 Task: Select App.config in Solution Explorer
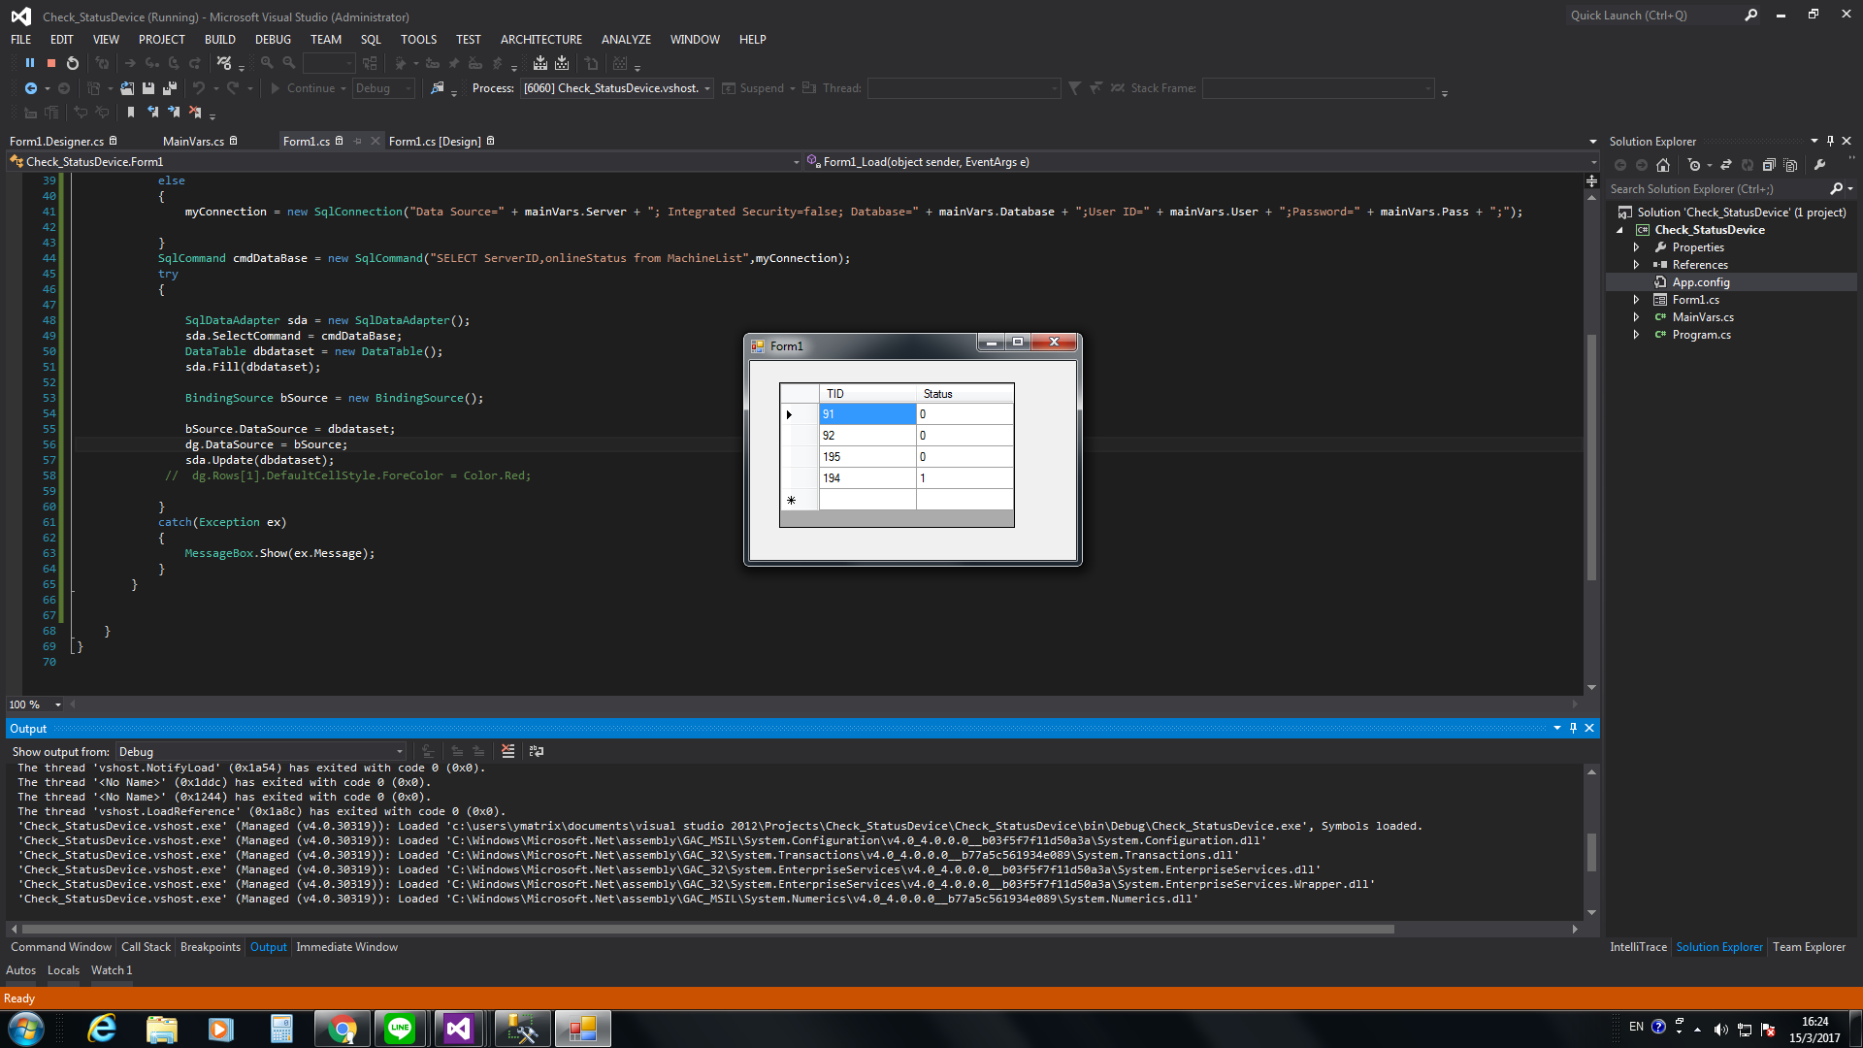tap(1701, 282)
